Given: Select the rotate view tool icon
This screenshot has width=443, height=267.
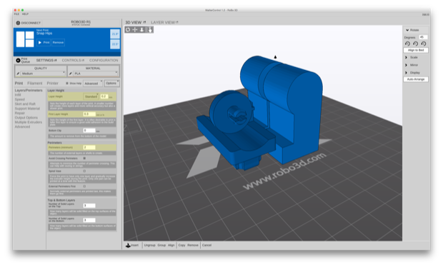Looking at the screenshot, I should 128,30.
